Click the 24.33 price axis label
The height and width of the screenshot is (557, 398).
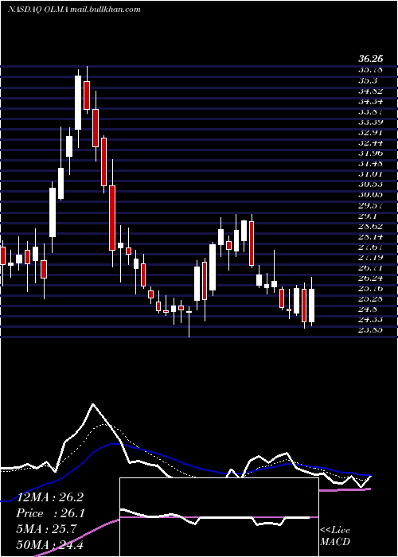[x=371, y=320]
